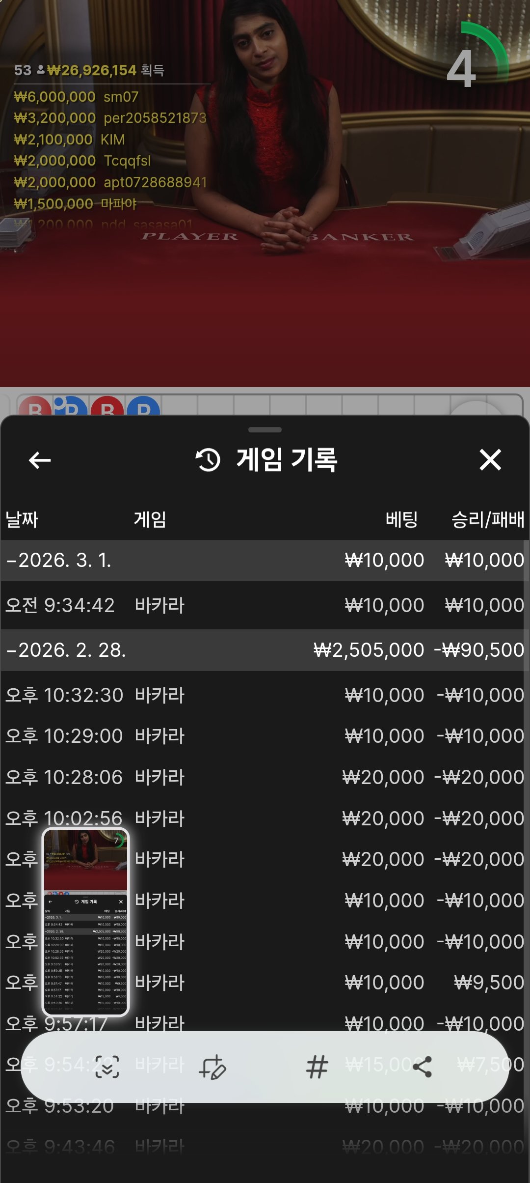Select the 오후 10:28:06 game entry
The height and width of the screenshot is (1183, 530).
click(x=264, y=777)
